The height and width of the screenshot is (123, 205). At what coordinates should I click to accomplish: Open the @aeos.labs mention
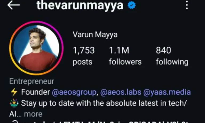(x=121, y=92)
